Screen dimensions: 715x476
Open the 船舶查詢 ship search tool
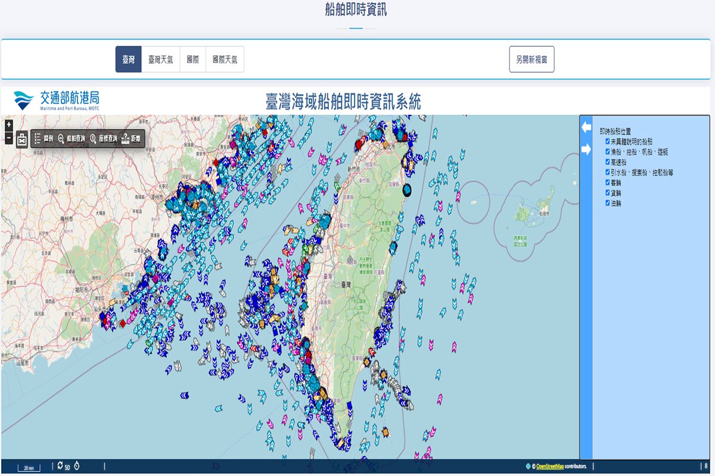click(71, 139)
